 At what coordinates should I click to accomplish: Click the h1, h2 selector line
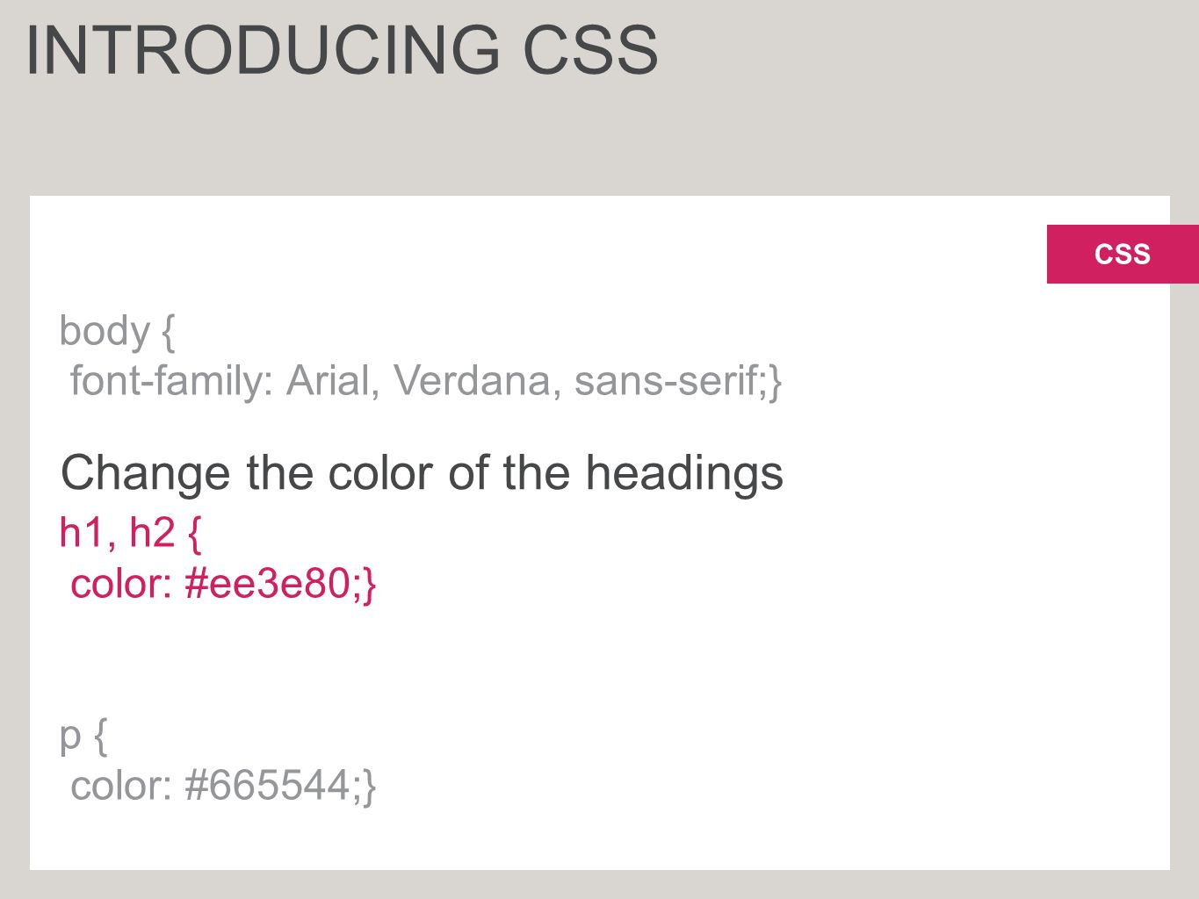(130, 533)
